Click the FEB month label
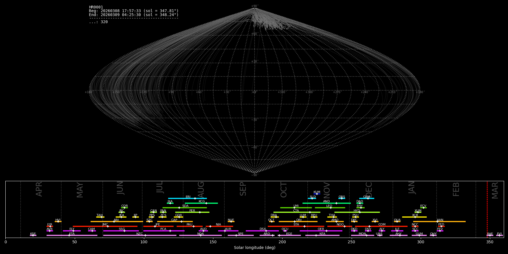The width and height of the screenshot is (508, 254). coord(456,189)
